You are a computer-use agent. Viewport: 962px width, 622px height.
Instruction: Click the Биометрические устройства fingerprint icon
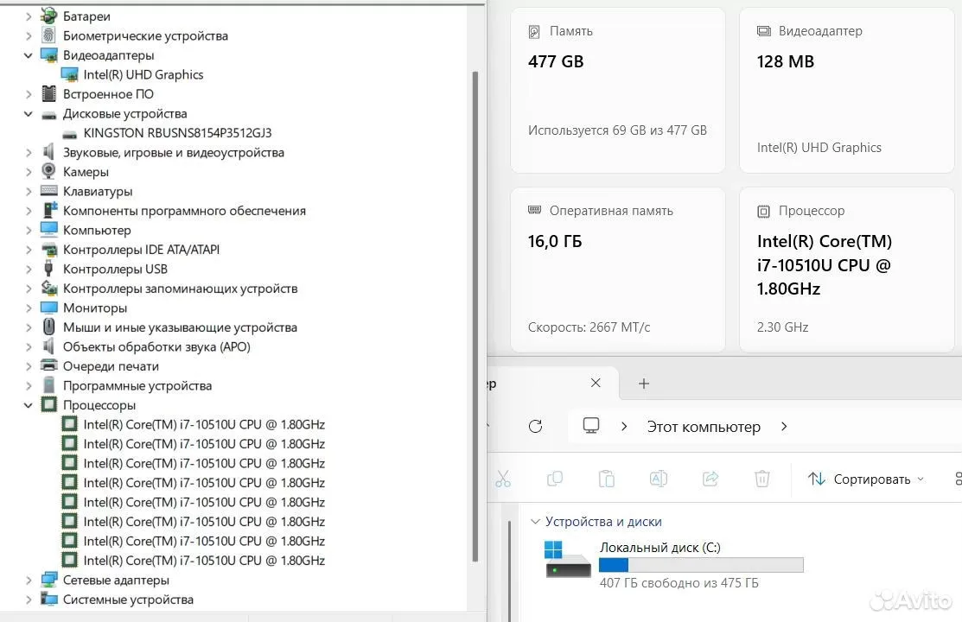(49, 35)
